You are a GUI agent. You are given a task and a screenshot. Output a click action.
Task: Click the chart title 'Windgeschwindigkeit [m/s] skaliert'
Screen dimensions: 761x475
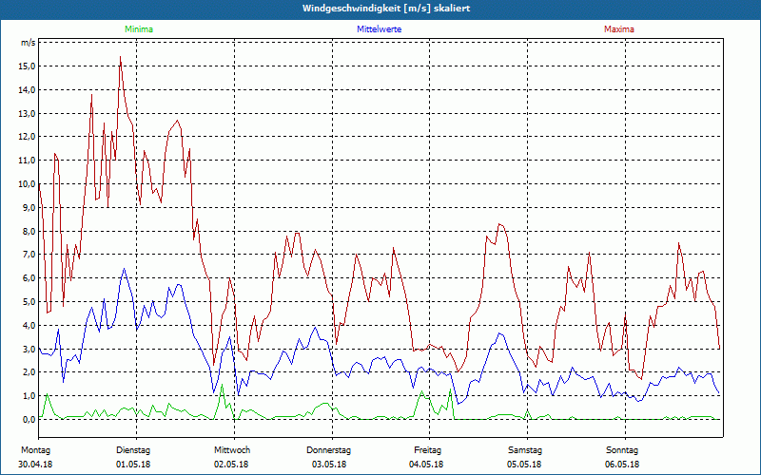tap(386, 9)
